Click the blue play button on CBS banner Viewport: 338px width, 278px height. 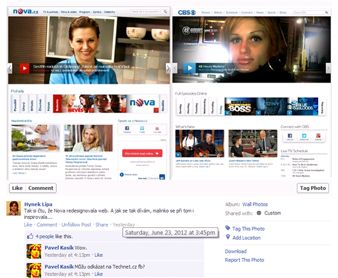click(x=190, y=68)
